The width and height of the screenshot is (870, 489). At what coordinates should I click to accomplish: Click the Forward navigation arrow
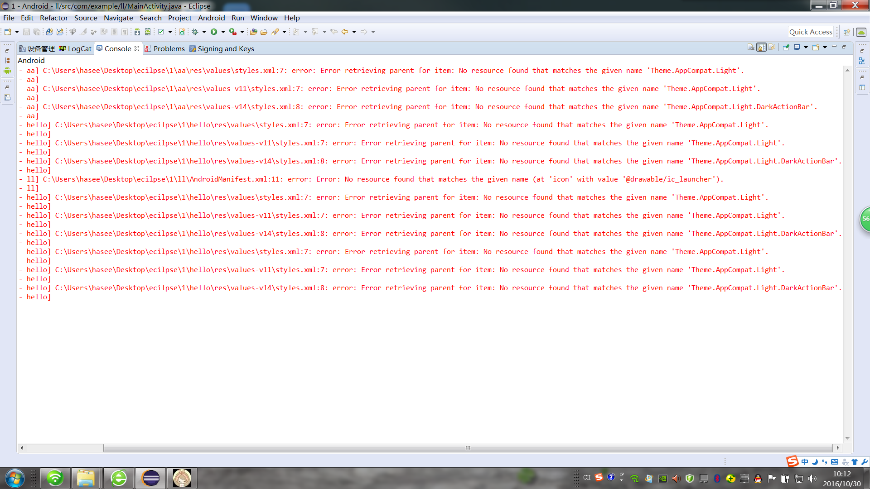364,32
